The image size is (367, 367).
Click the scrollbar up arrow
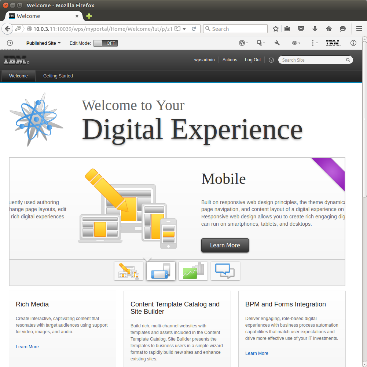[365, 39]
